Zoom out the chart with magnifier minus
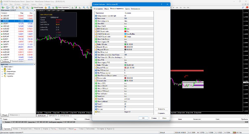 pos(88,8)
